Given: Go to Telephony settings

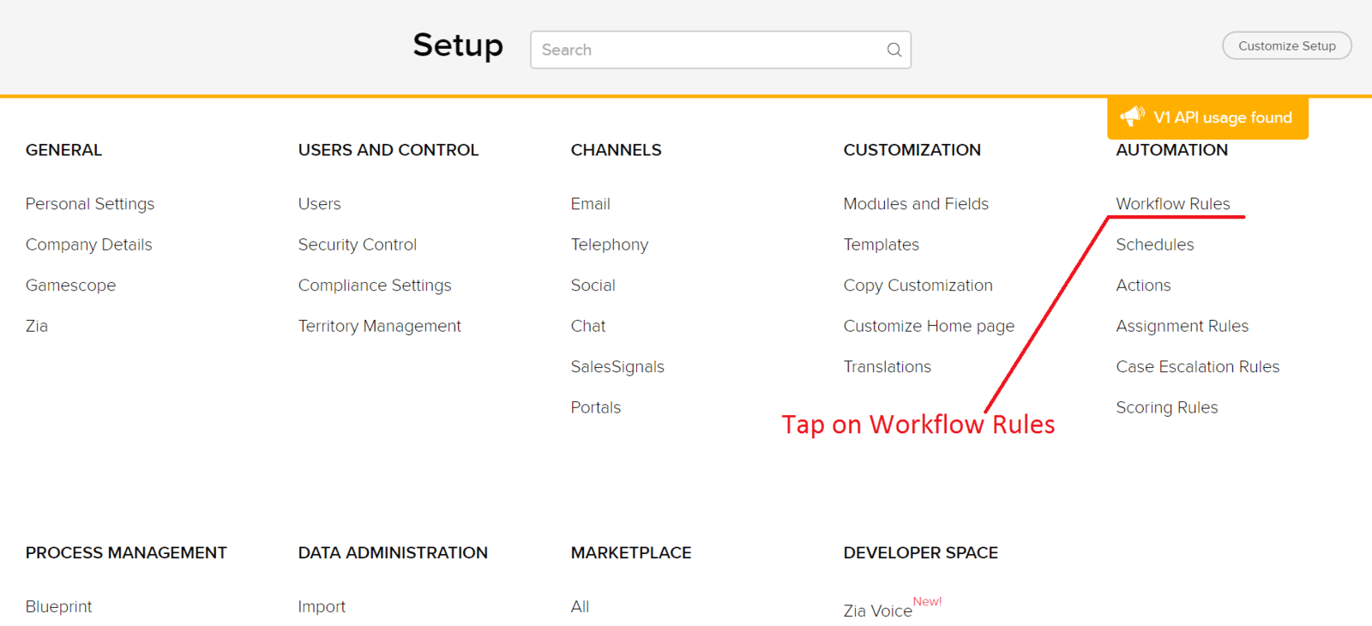Looking at the screenshot, I should click(610, 244).
